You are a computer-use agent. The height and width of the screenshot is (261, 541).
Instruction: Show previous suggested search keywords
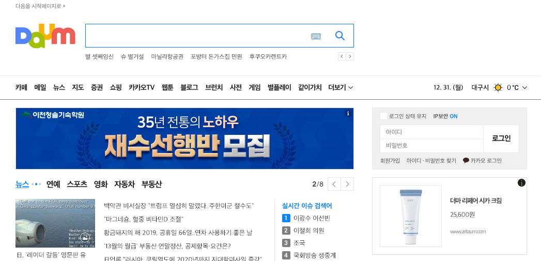342,56
